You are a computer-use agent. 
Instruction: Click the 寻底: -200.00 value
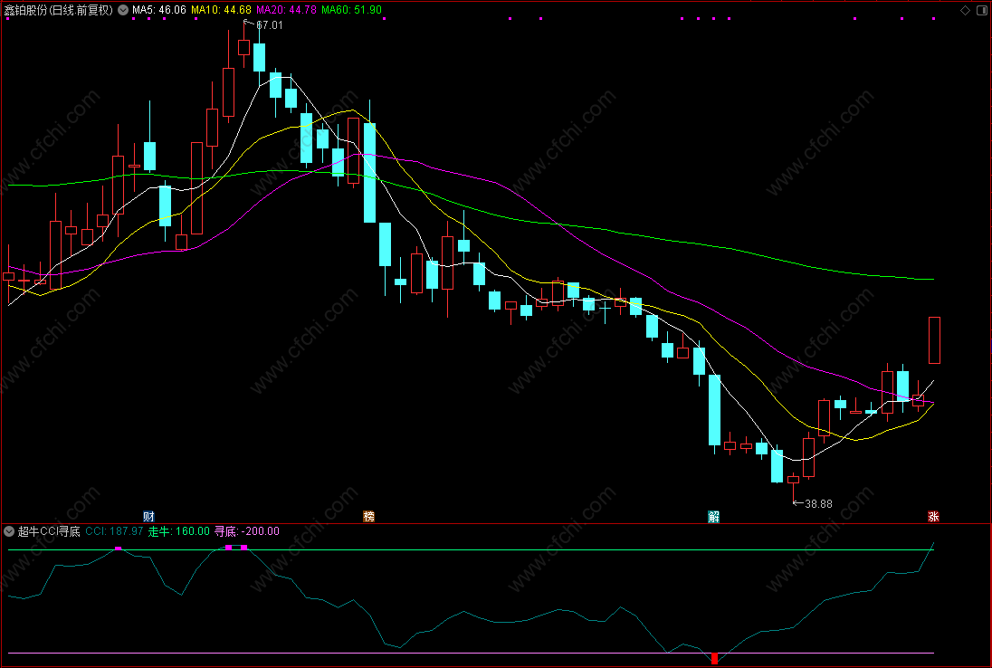(247, 531)
